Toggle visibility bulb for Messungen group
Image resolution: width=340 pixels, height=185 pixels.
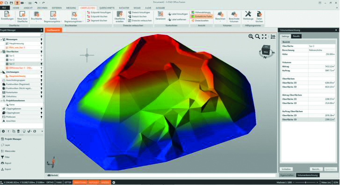point(41,39)
